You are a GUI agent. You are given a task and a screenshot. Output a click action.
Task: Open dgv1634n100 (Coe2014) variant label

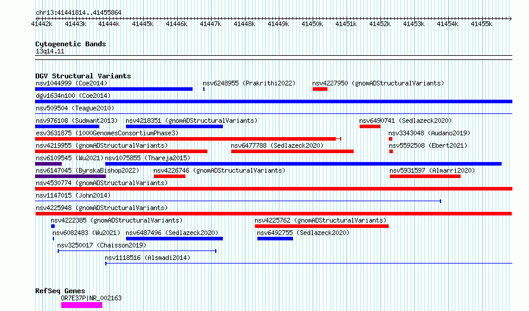point(73,96)
